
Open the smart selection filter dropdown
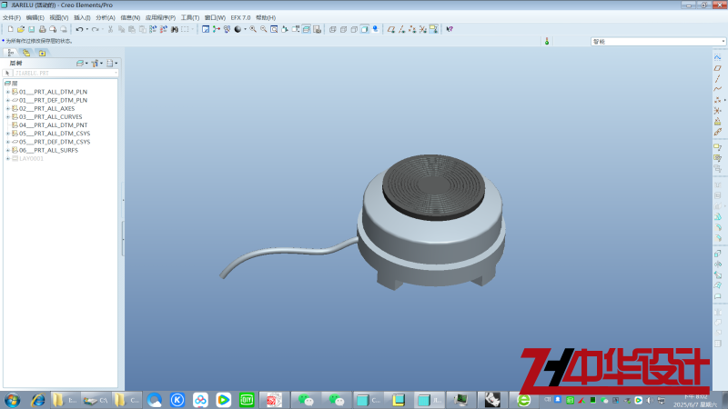tap(723, 42)
